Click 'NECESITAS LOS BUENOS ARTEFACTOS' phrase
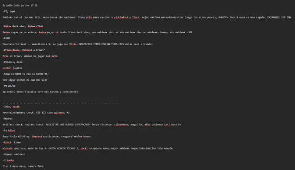This screenshot has height=170, width=295. 67,124
